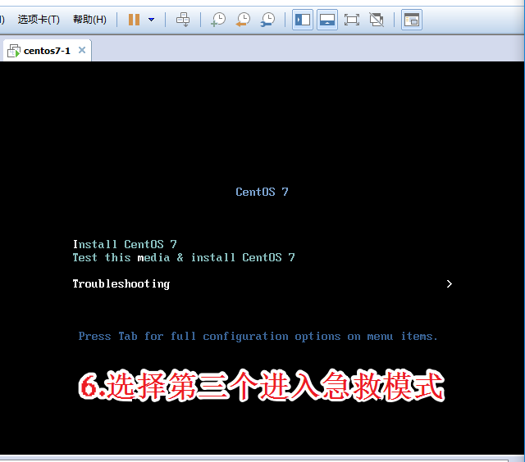Toggle the console view icon
Screen dimensions: 525x462
[412, 20]
